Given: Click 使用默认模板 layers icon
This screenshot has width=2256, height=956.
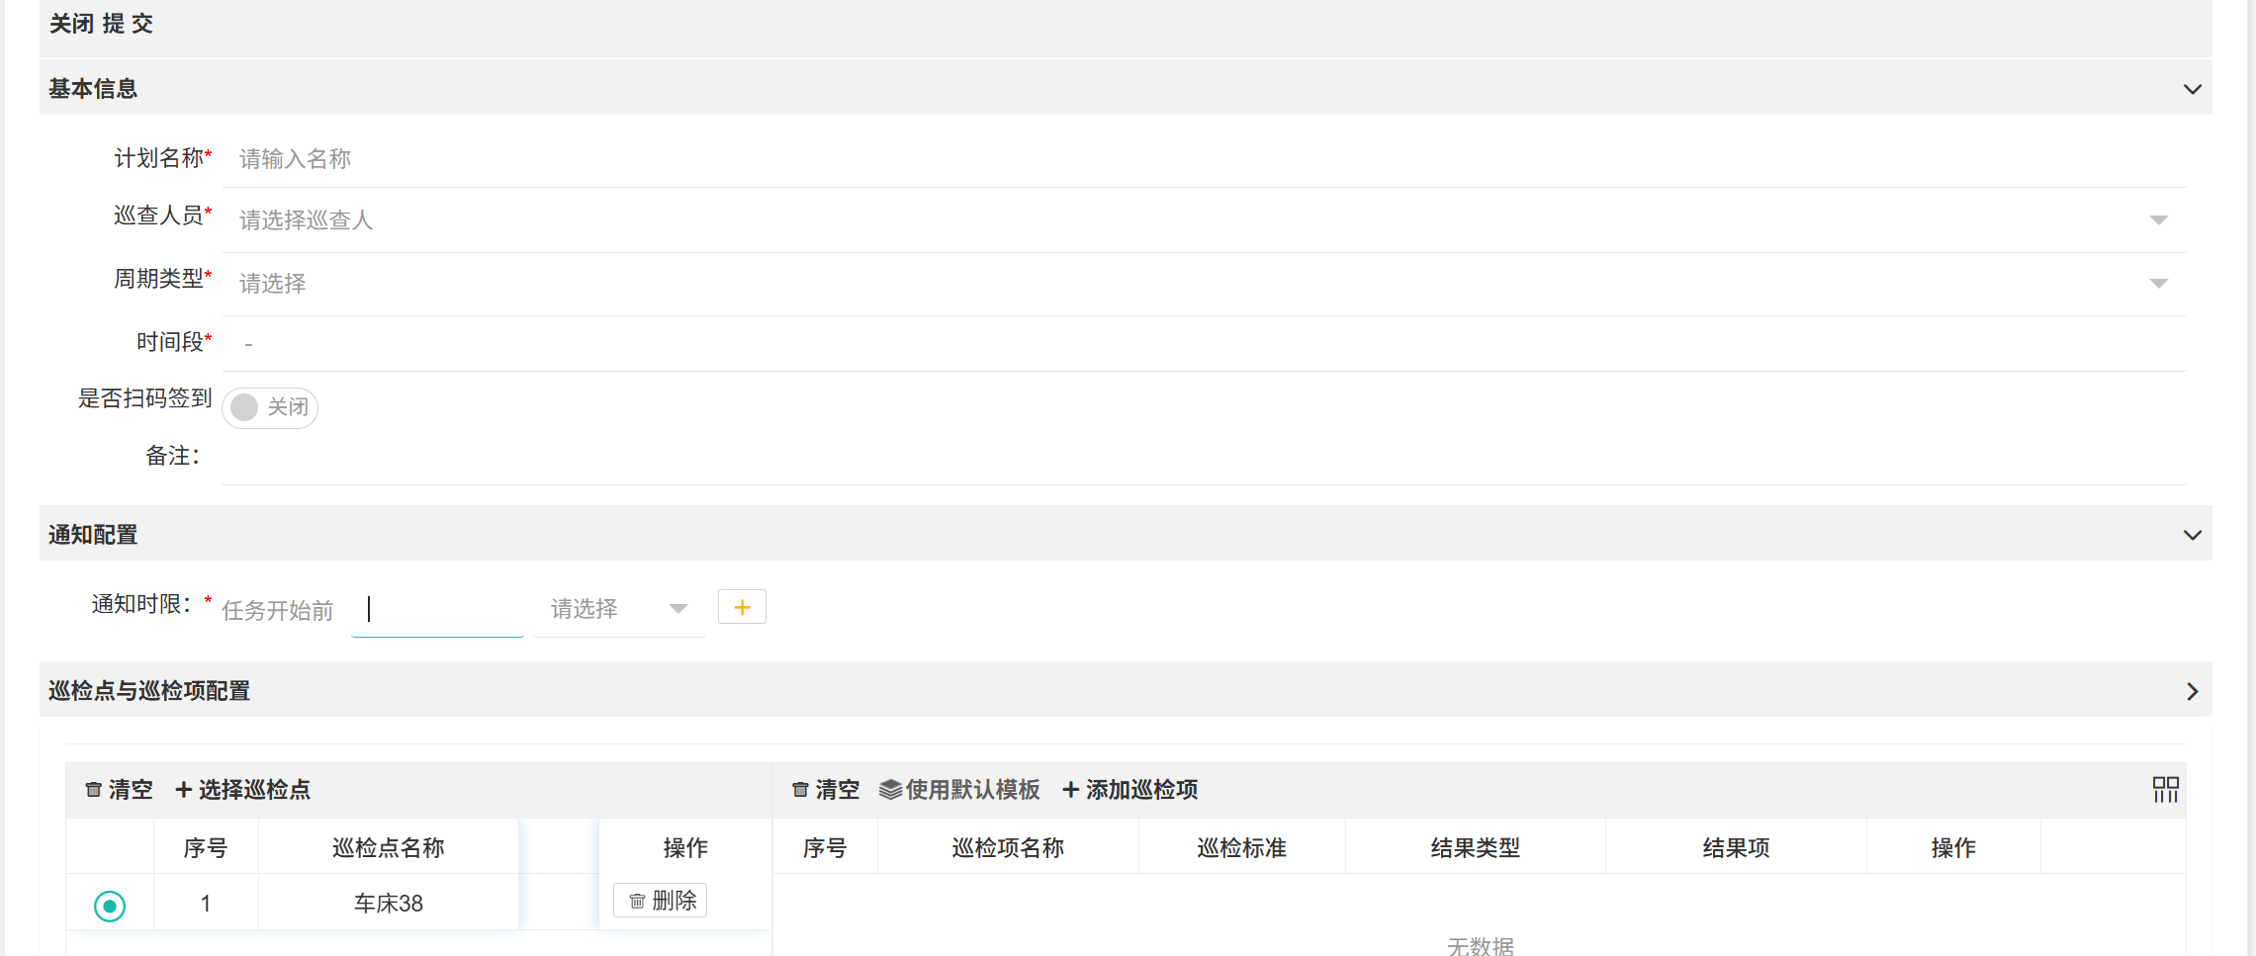Looking at the screenshot, I should pyautogui.click(x=890, y=790).
